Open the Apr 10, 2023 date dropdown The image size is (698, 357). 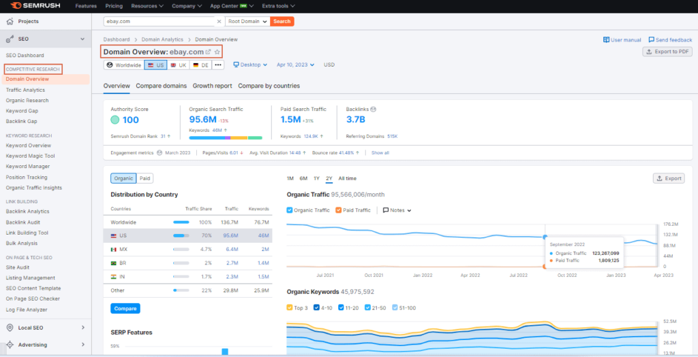(x=296, y=65)
